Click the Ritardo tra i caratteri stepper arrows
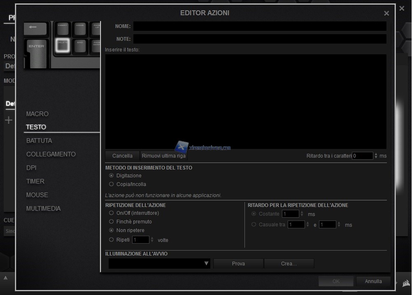Image resolution: width=412 pixels, height=295 pixels. point(376,156)
